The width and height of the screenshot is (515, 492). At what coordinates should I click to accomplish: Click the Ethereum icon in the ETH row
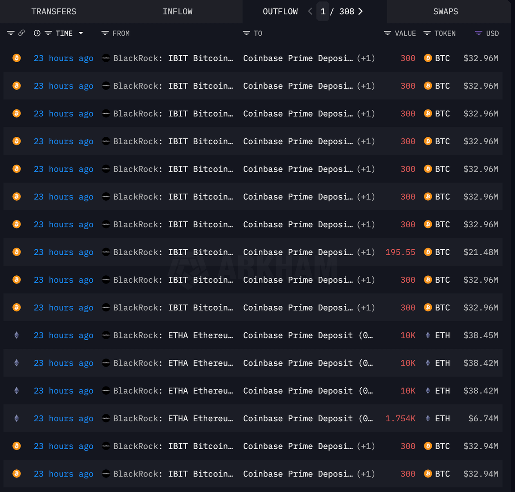[16, 335]
